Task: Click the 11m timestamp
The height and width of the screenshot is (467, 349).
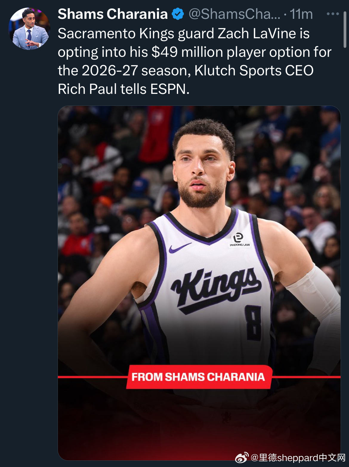Action: (x=301, y=14)
